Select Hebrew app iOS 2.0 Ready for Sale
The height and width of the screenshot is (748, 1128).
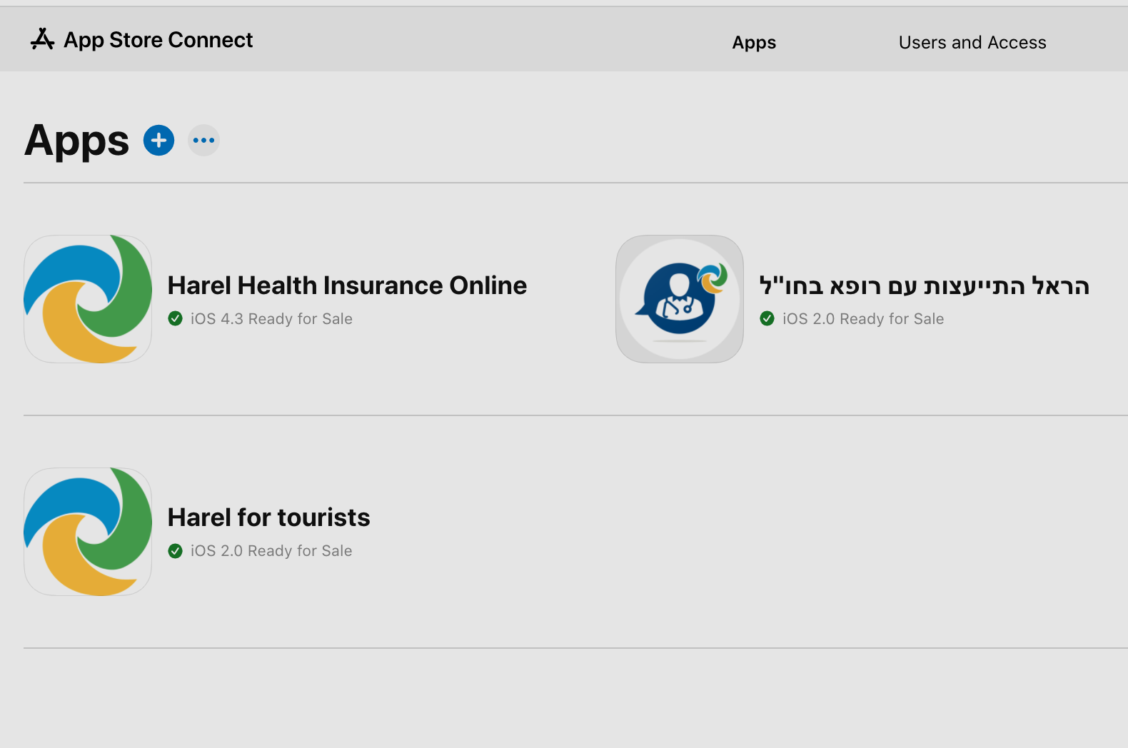tap(863, 319)
